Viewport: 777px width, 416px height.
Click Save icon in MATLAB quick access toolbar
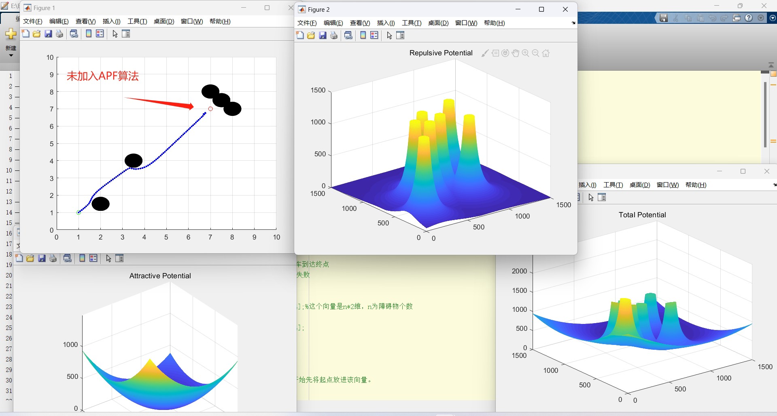coord(664,18)
